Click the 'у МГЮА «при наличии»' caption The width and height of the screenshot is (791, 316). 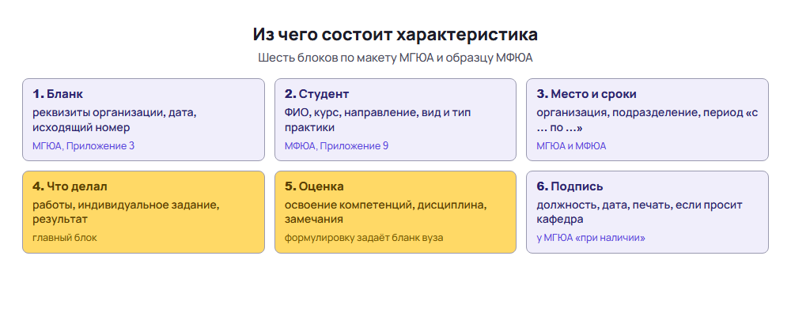pyautogui.click(x=591, y=238)
